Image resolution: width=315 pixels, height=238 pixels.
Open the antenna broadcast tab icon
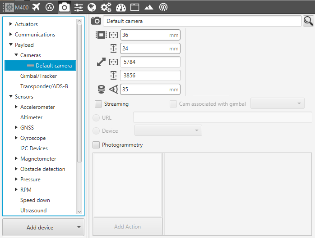163,7
